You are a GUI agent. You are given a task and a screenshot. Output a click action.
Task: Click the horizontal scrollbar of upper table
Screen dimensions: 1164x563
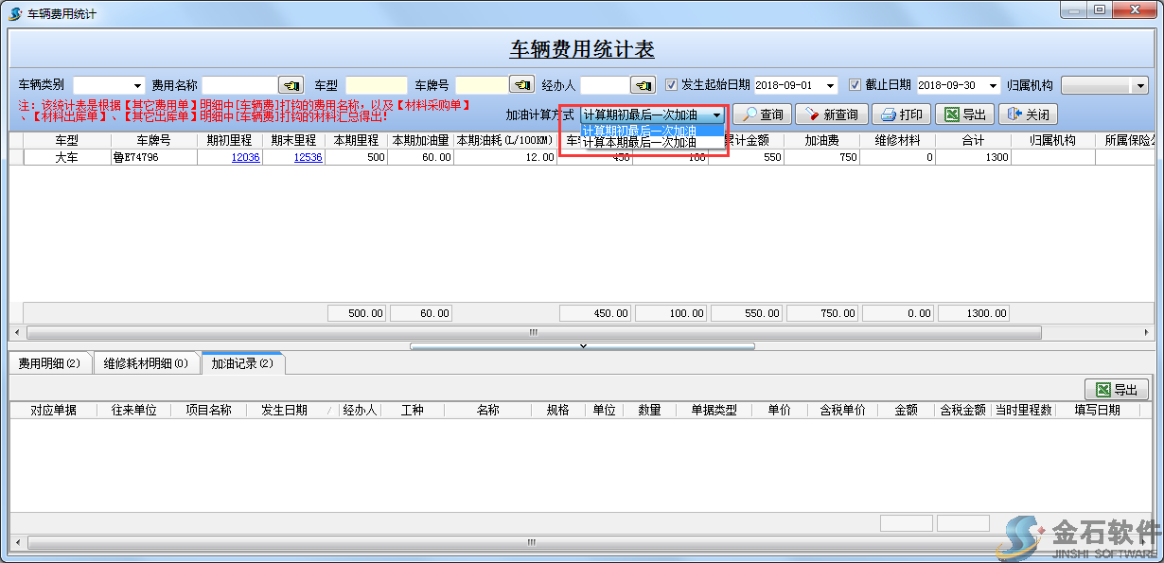(x=533, y=333)
